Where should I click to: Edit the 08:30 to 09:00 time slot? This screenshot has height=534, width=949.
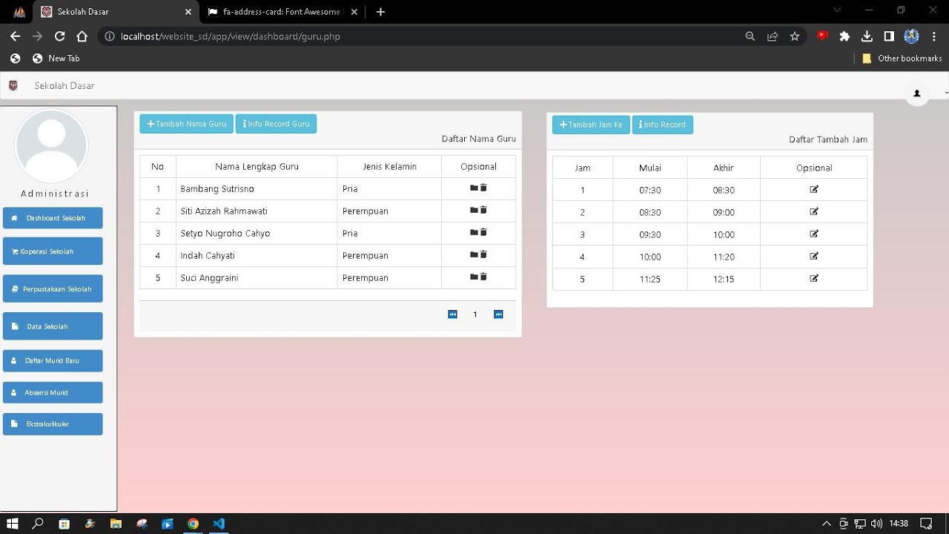tap(814, 212)
